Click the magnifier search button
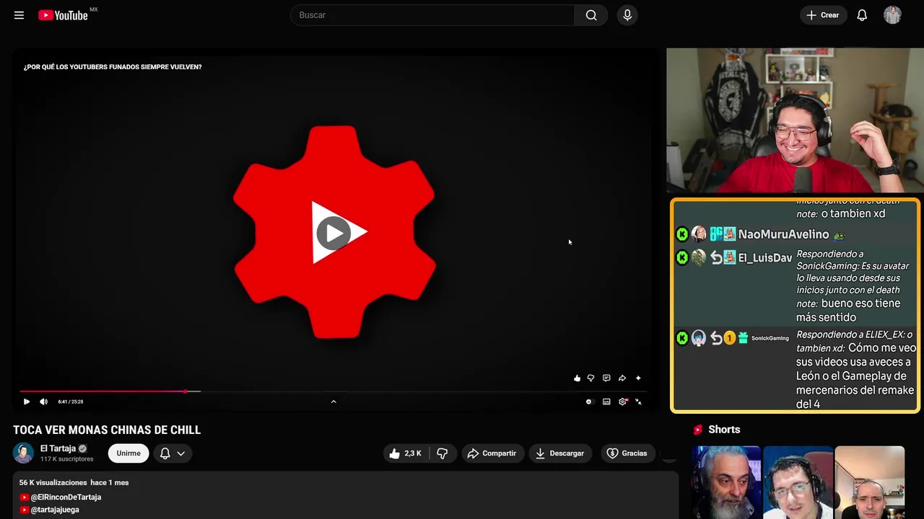Image resolution: width=924 pixels, height=519 pixels. 591,15
